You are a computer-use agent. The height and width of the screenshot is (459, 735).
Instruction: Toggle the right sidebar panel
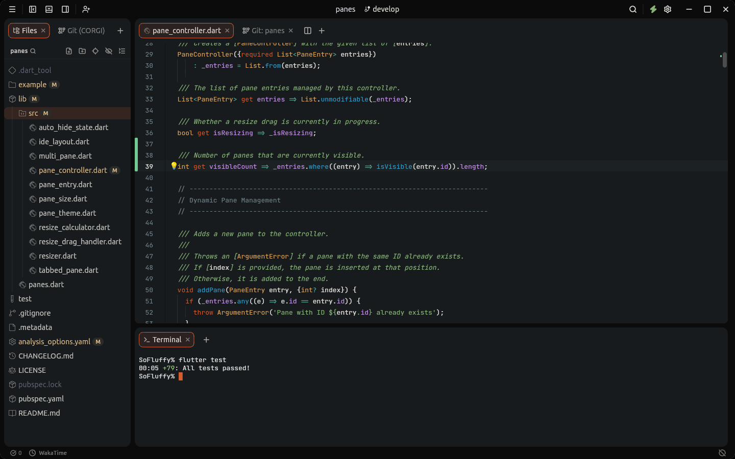coord(65,9)
